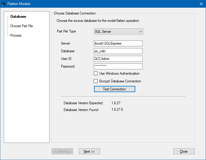206x160 pixels.
Task: Click the Flatten Models title bar icon
Action: [4, 4]
